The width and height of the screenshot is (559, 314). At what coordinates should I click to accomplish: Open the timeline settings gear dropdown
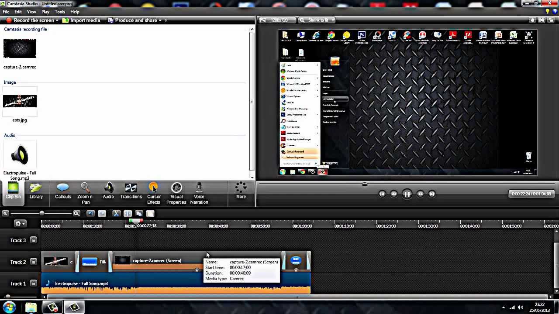20,223
